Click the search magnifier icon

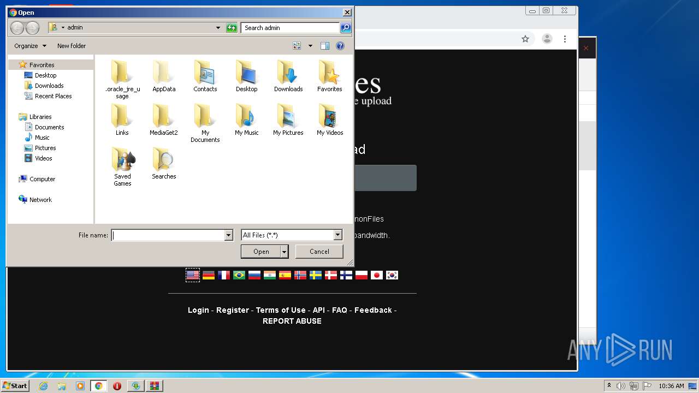click(x=345, y=28)
